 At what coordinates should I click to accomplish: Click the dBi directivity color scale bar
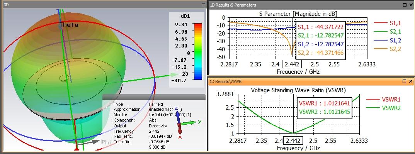(198, 51)
